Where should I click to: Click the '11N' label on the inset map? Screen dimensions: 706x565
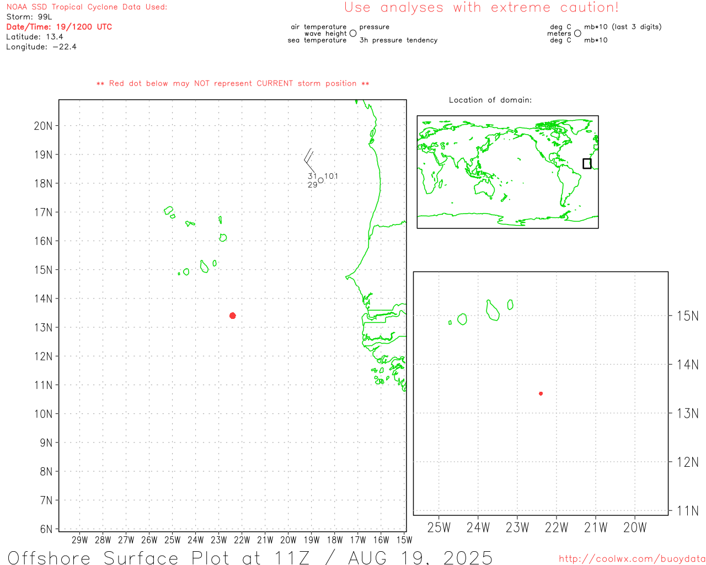tap(688, 511)
